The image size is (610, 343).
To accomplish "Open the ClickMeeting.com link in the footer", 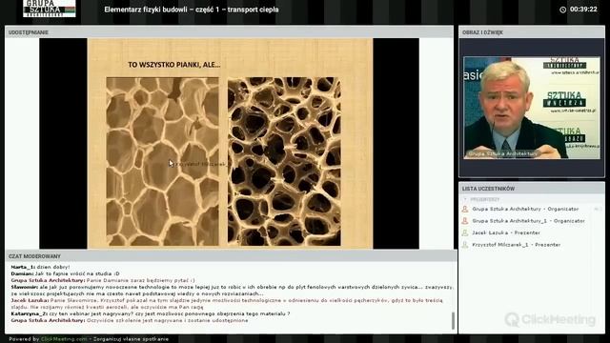I will [x=64, y=339].
